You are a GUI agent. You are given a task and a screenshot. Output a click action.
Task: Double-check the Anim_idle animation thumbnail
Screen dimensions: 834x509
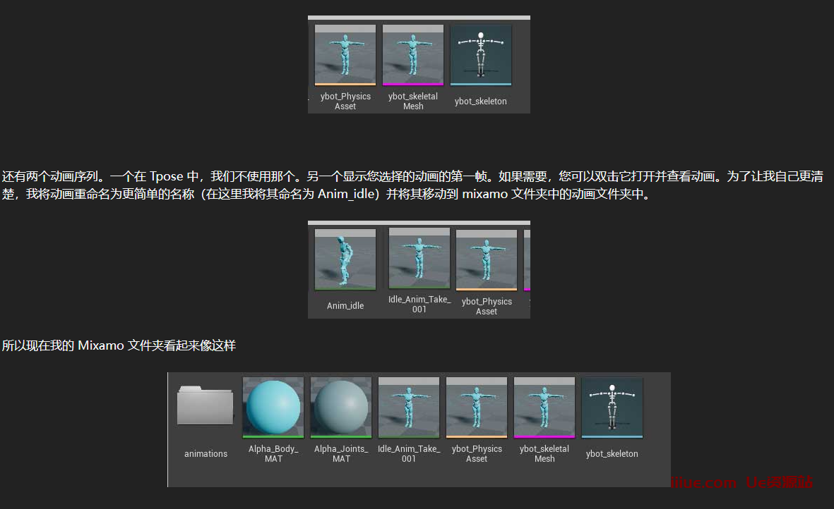point(345,259)
